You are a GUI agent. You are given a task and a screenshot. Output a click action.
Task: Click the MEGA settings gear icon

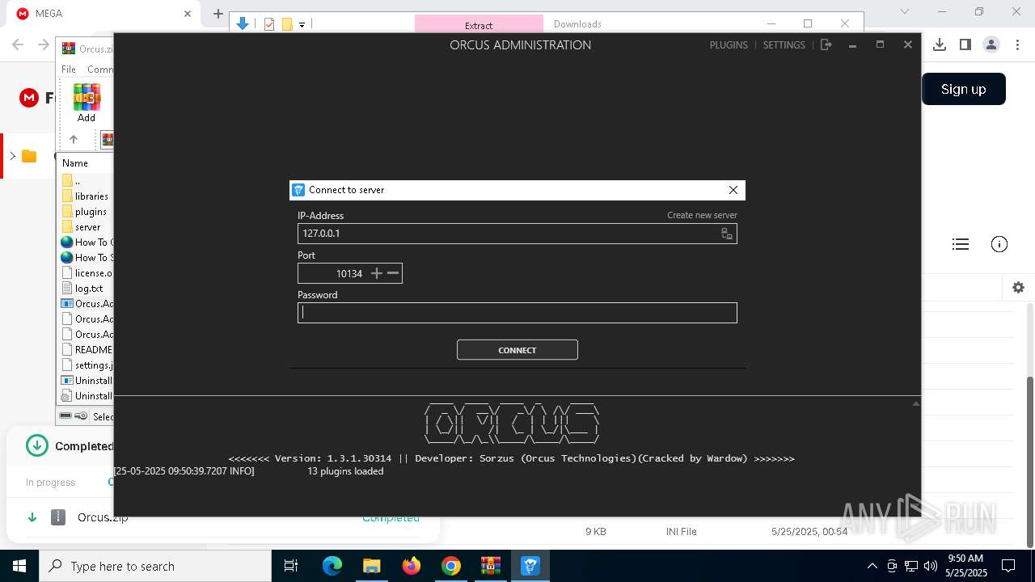(x=1018, y=288)
